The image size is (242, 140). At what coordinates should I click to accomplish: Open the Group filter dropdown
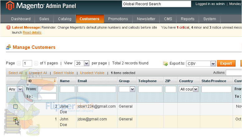[x=127, y=89]
